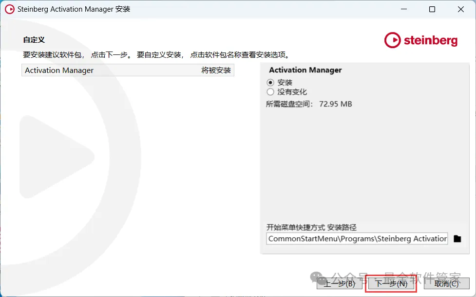Click the Steinberg installer title bar icon
Image resolution: width=476 pixels, height=297 pixels.
pyautogui.click(x=10, y=9)
